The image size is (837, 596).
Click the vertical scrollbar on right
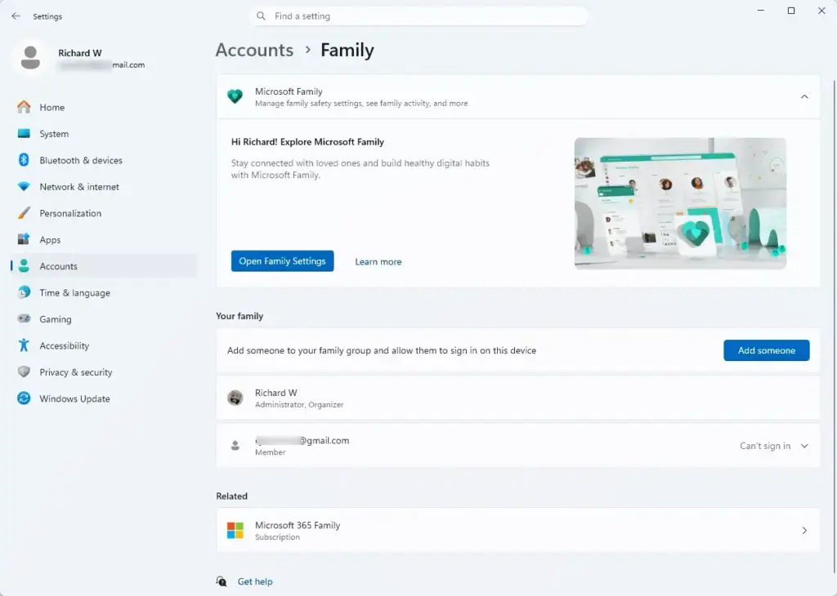[x=835, y=325]
